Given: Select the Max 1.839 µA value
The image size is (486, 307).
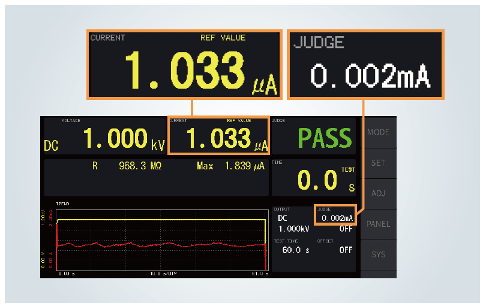Looking at the screenshot, I should [230, 166].
